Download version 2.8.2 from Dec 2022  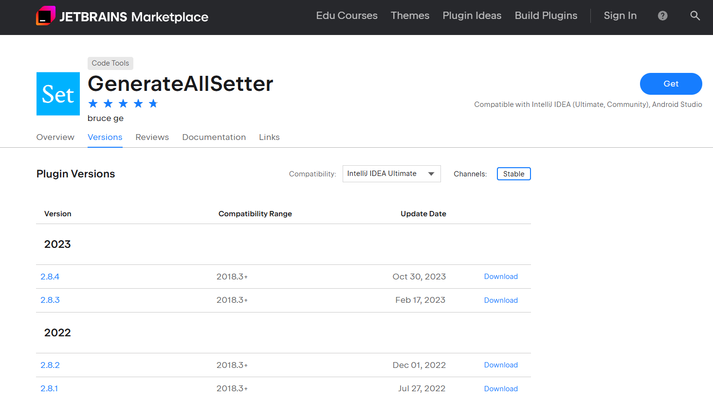pos(501,365)
